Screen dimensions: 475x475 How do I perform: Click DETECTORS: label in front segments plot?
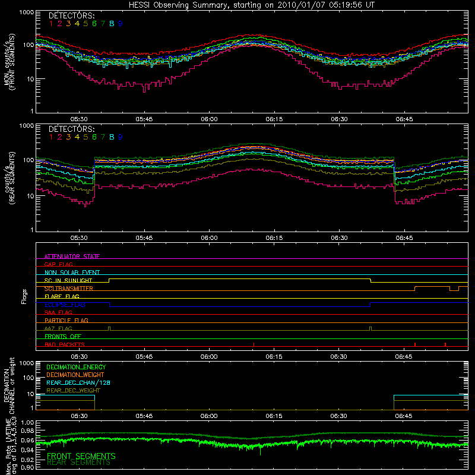(71, 15)
